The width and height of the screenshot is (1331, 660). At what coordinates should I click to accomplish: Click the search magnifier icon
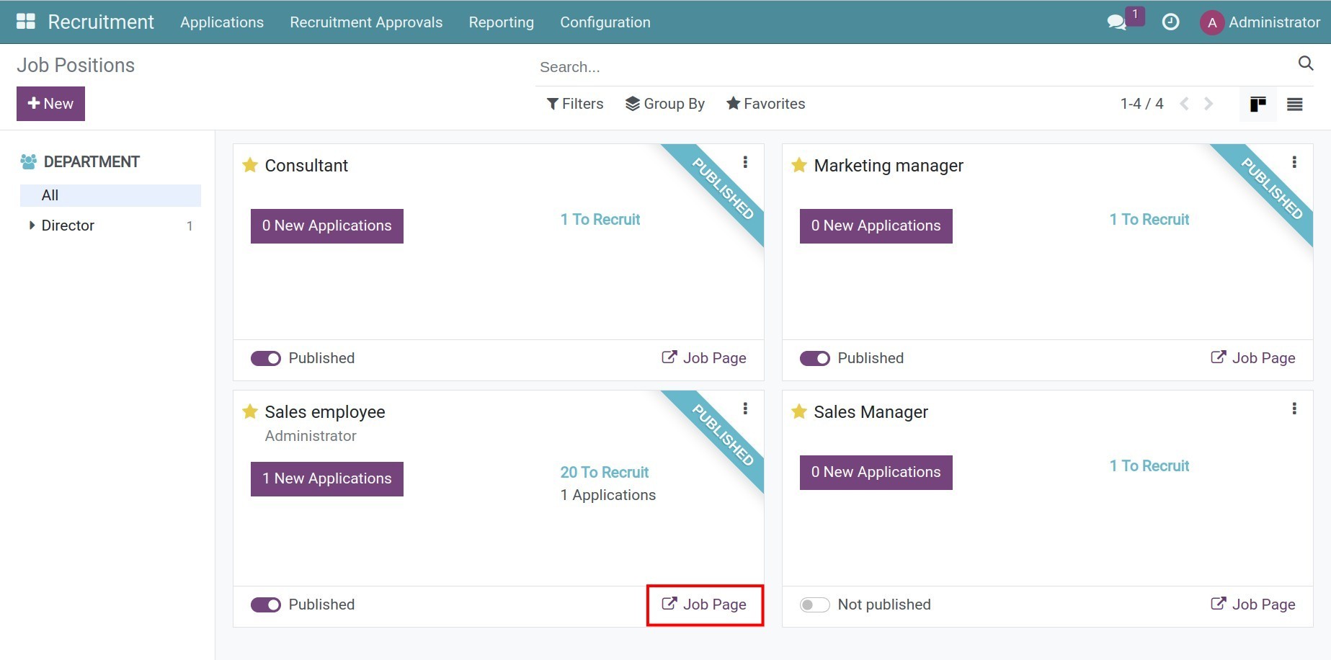[1305, 63]
